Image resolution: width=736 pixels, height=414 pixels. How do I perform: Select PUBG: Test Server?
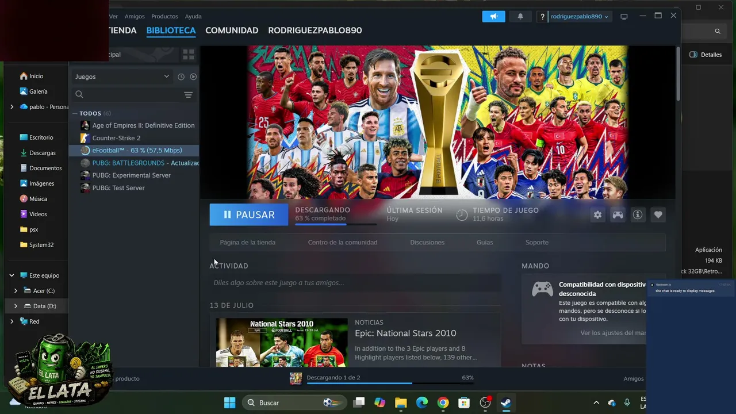118,188
